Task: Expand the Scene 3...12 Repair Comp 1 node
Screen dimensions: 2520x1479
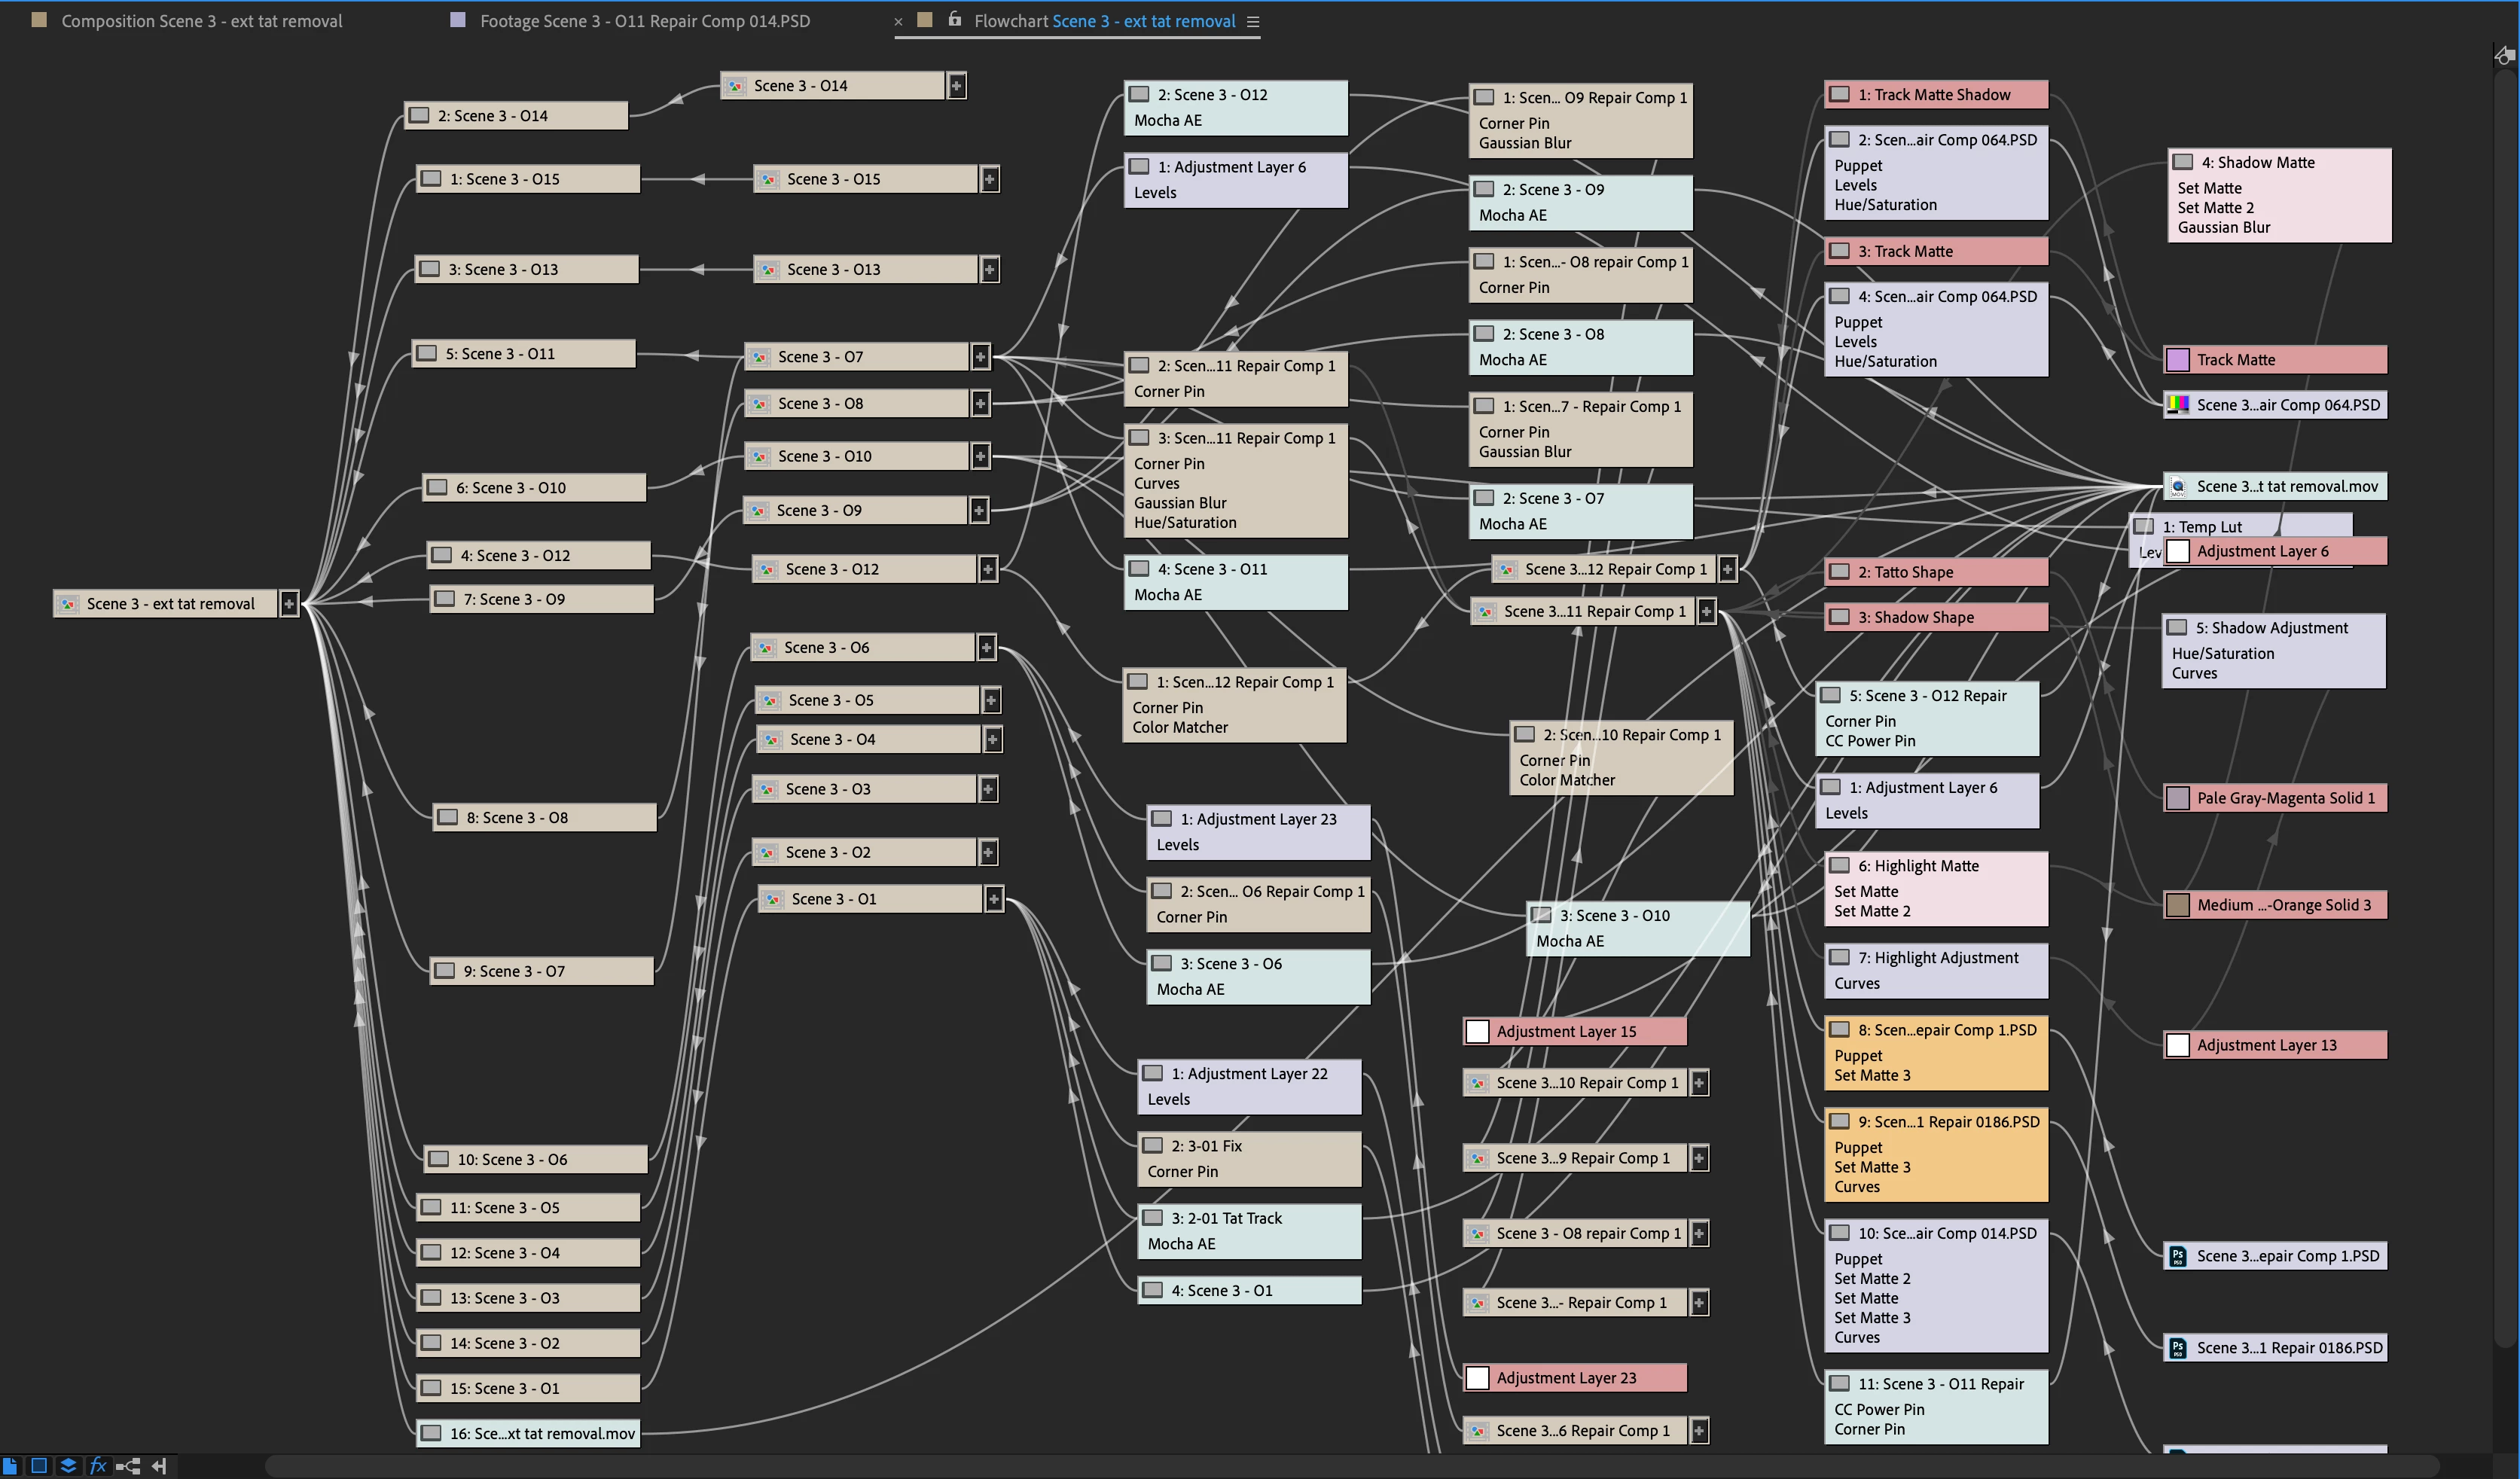Action: point(1727,569)
